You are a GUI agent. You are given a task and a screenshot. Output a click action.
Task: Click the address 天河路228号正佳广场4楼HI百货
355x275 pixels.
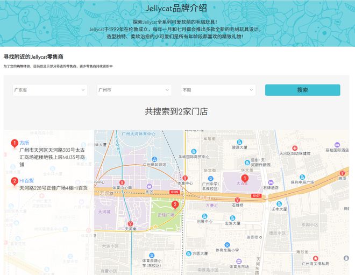[54, 188]
